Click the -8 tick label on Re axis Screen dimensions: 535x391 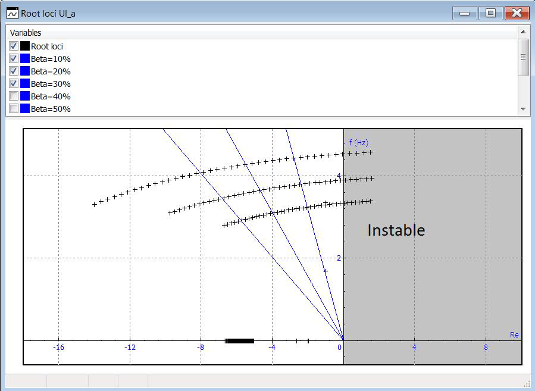[201, 348]
